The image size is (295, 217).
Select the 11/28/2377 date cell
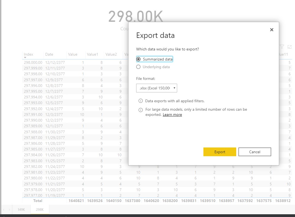[55, 143]
